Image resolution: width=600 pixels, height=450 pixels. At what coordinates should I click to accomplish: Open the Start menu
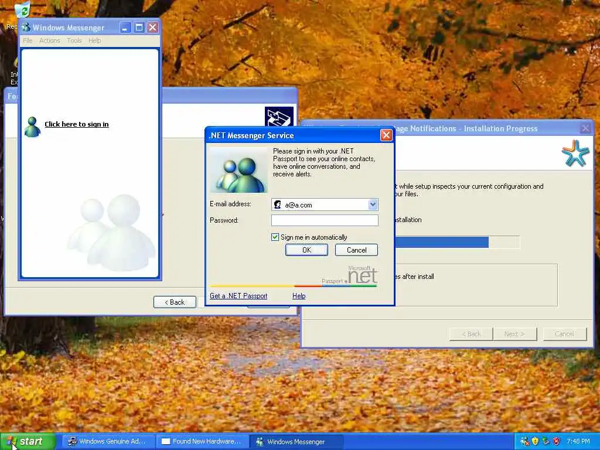[28, 441]
